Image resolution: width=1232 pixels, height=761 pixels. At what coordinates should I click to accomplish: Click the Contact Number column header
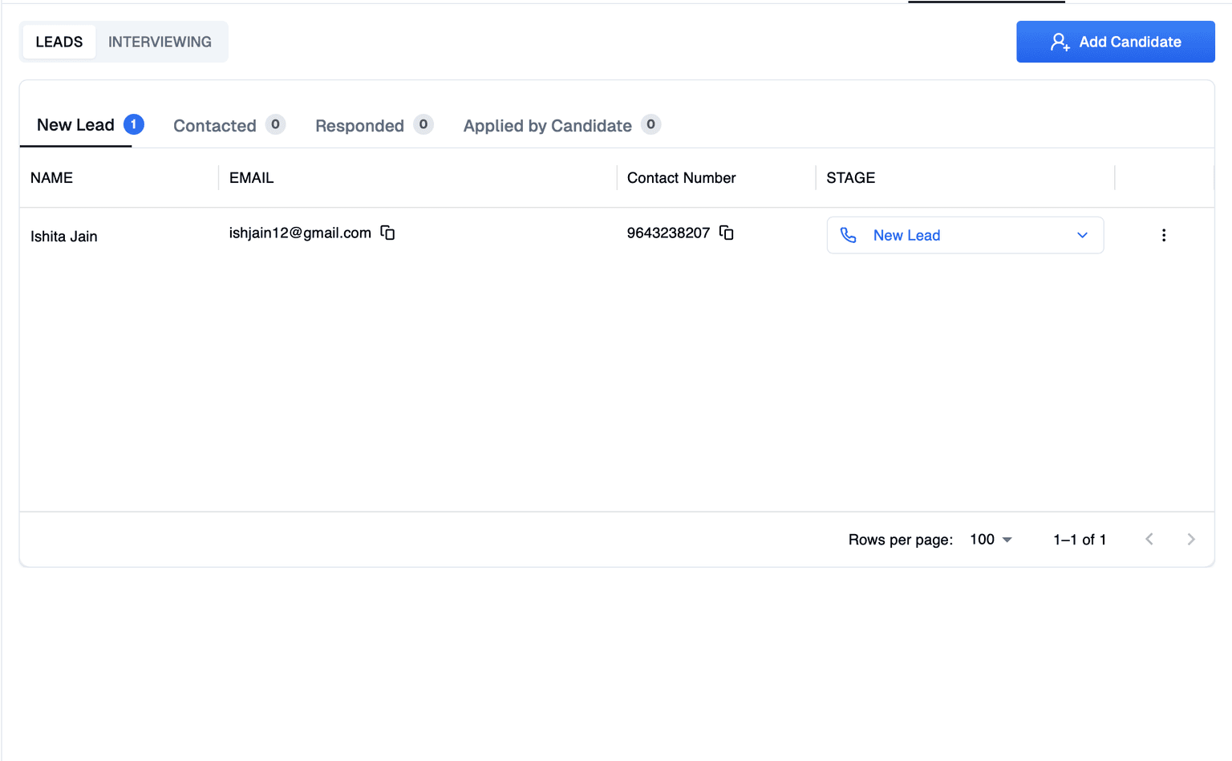click(681, 178)
